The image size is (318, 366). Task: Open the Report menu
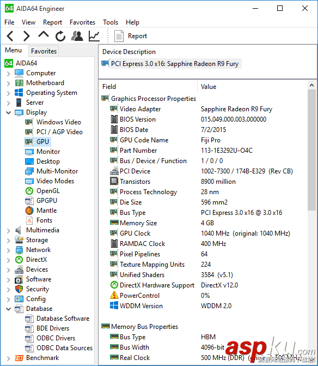pos(52,22)
